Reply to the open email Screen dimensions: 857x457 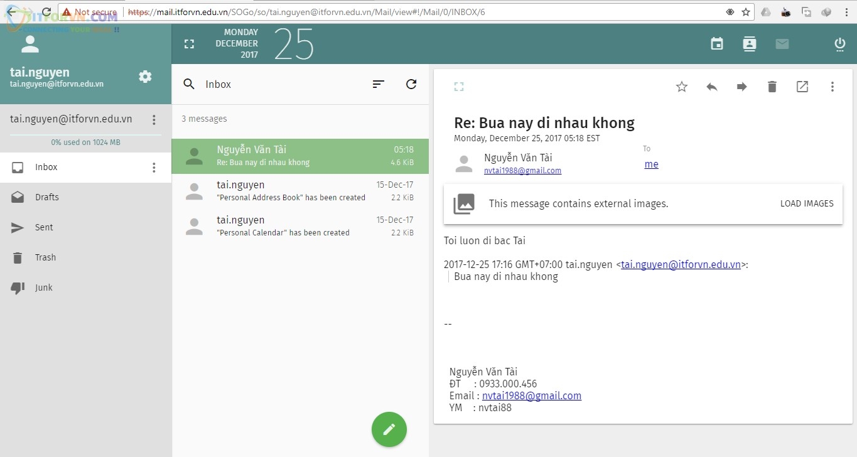711,87
